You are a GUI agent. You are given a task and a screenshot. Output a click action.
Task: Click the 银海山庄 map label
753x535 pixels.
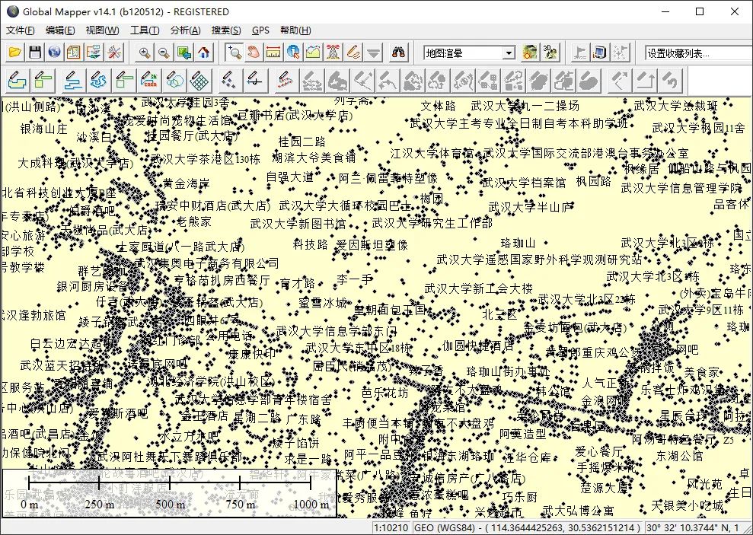[43, 129]
